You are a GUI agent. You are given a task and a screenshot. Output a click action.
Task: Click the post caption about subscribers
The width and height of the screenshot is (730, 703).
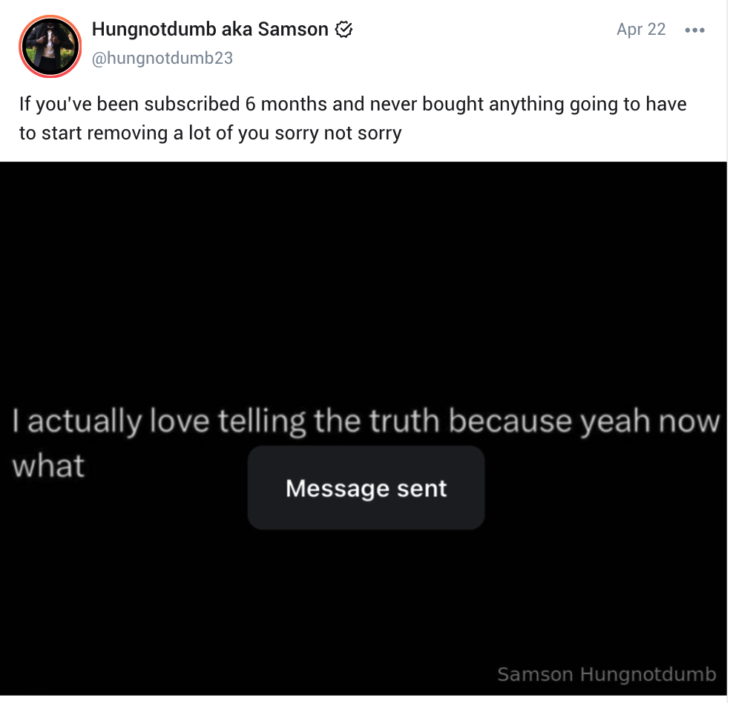352,119
